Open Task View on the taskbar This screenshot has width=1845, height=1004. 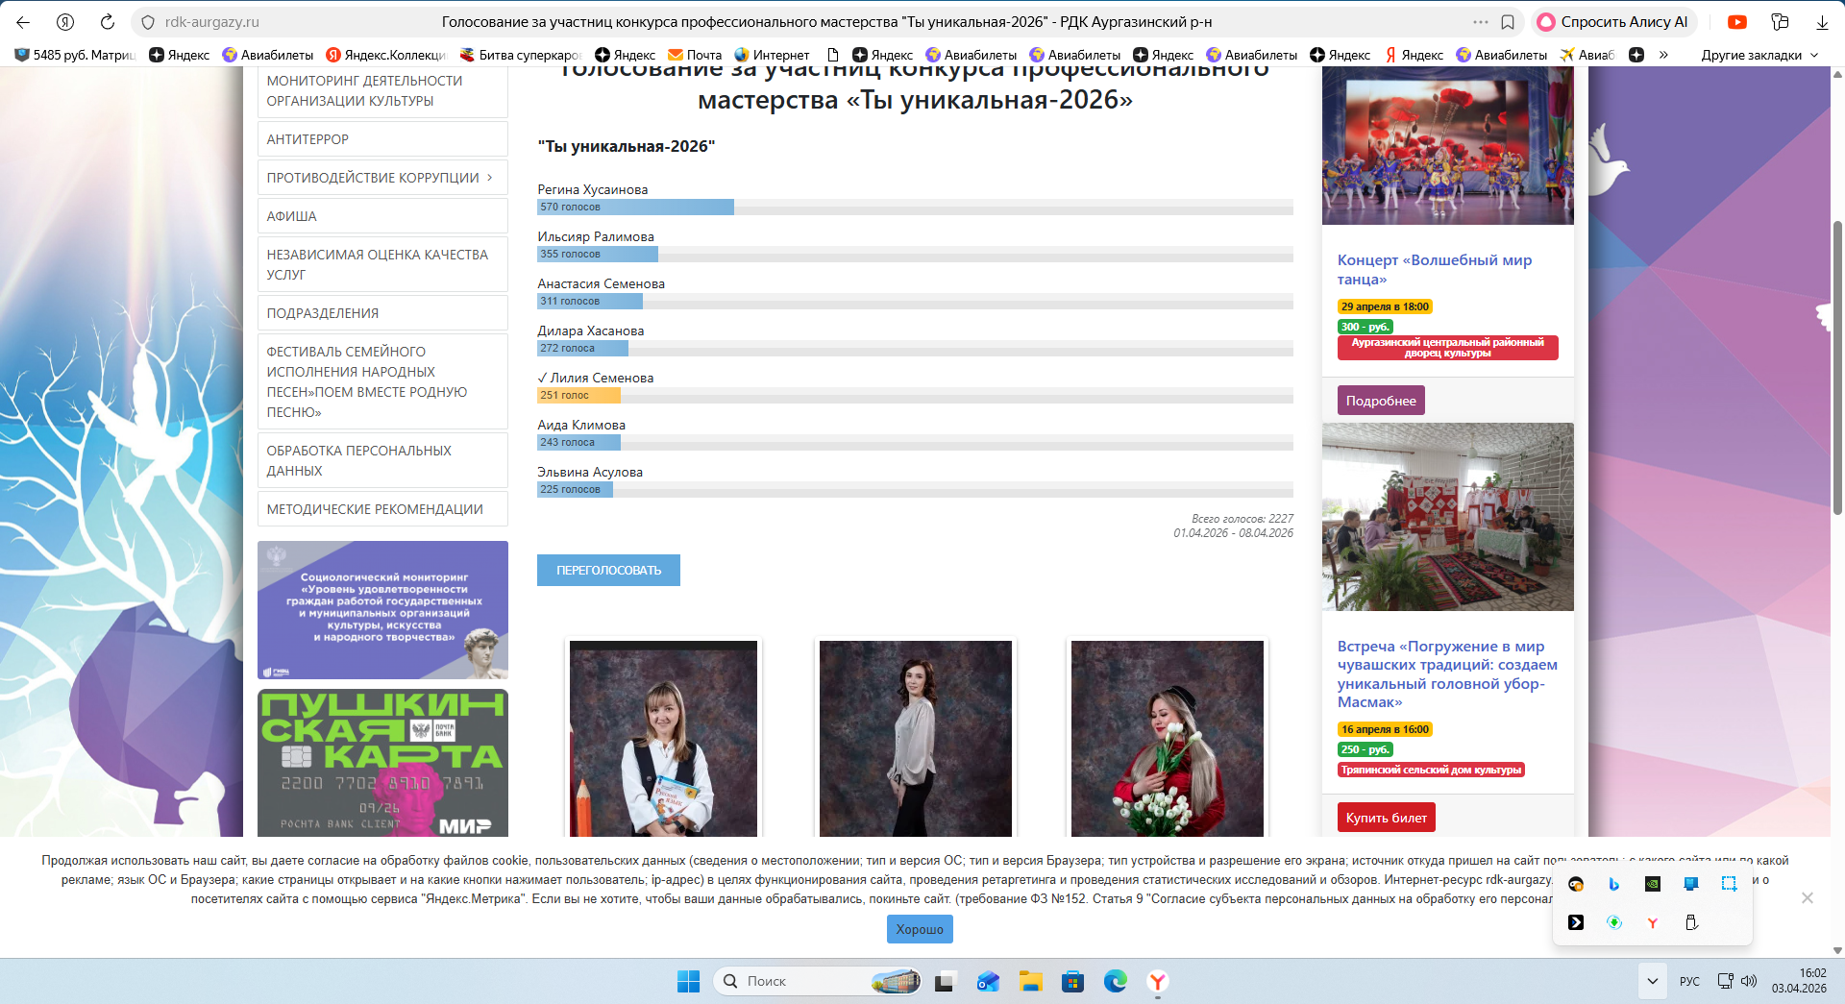[x=944, y=981]
